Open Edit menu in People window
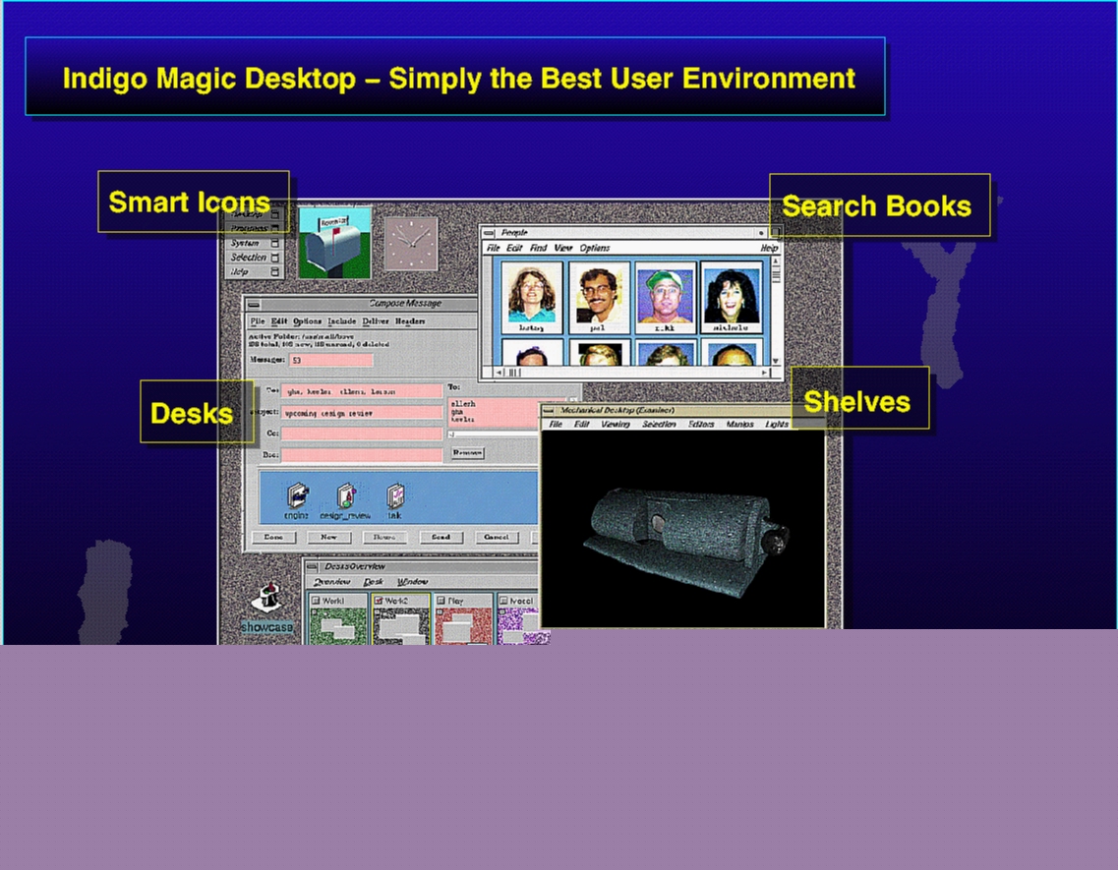Screen dimensions: 1118x870 pyautogui.click(x=514, y=248)
